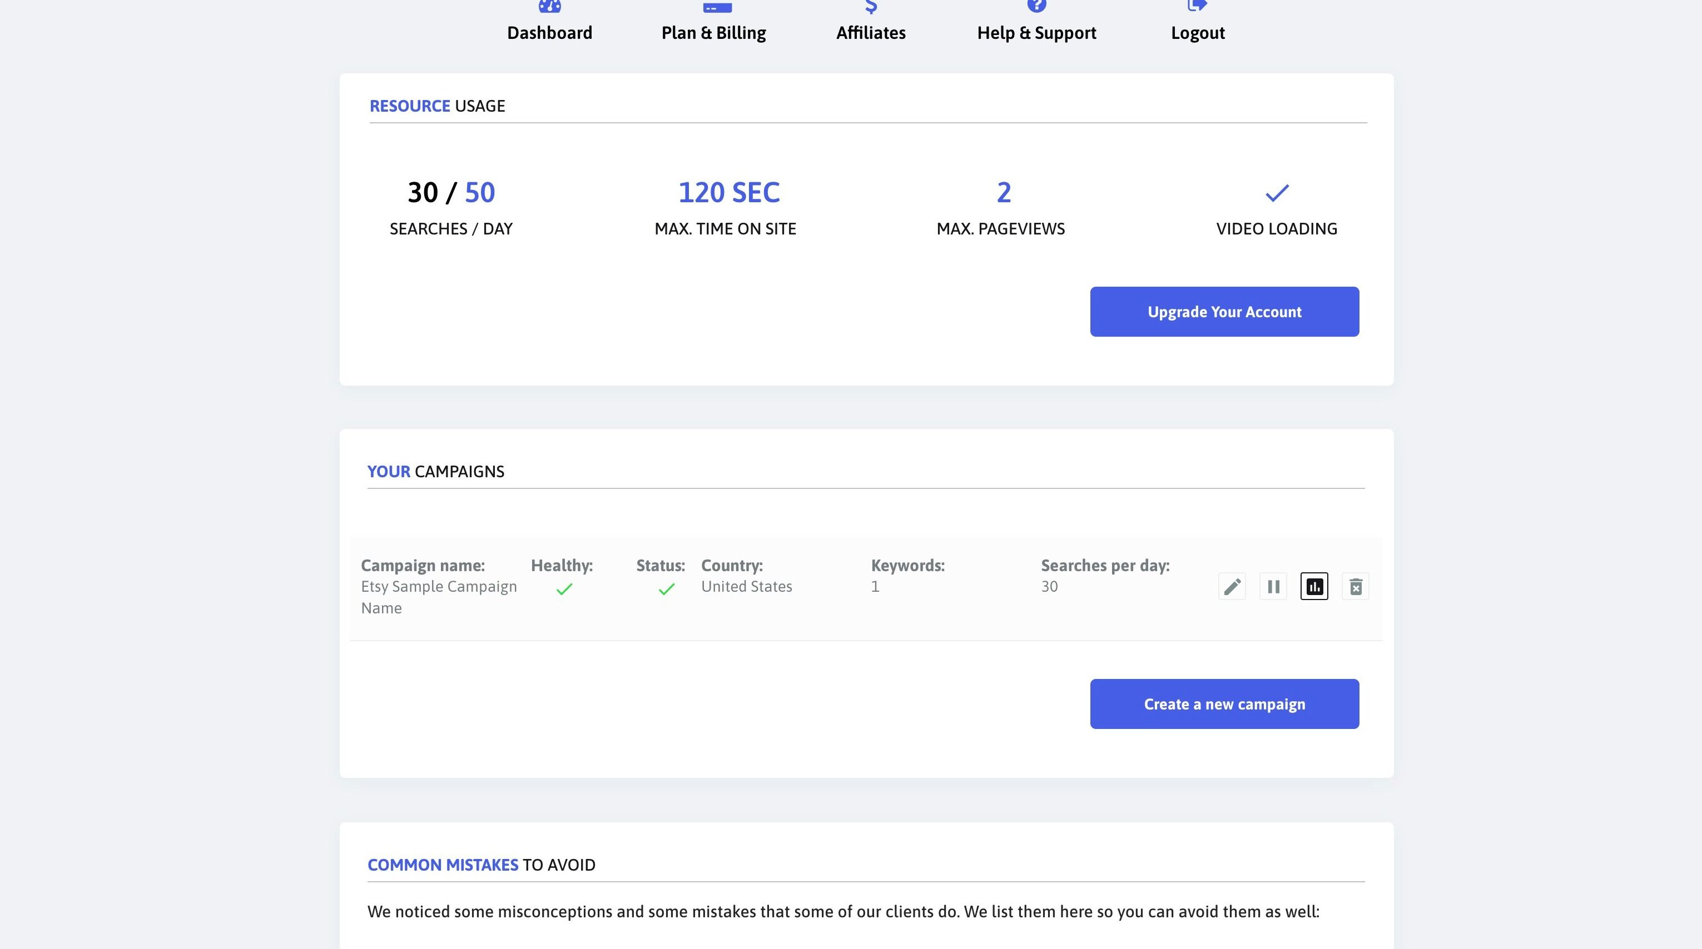The image size is (1702, 949).
Task: Click Logout in the top navigation
Action: (1198, 33)
